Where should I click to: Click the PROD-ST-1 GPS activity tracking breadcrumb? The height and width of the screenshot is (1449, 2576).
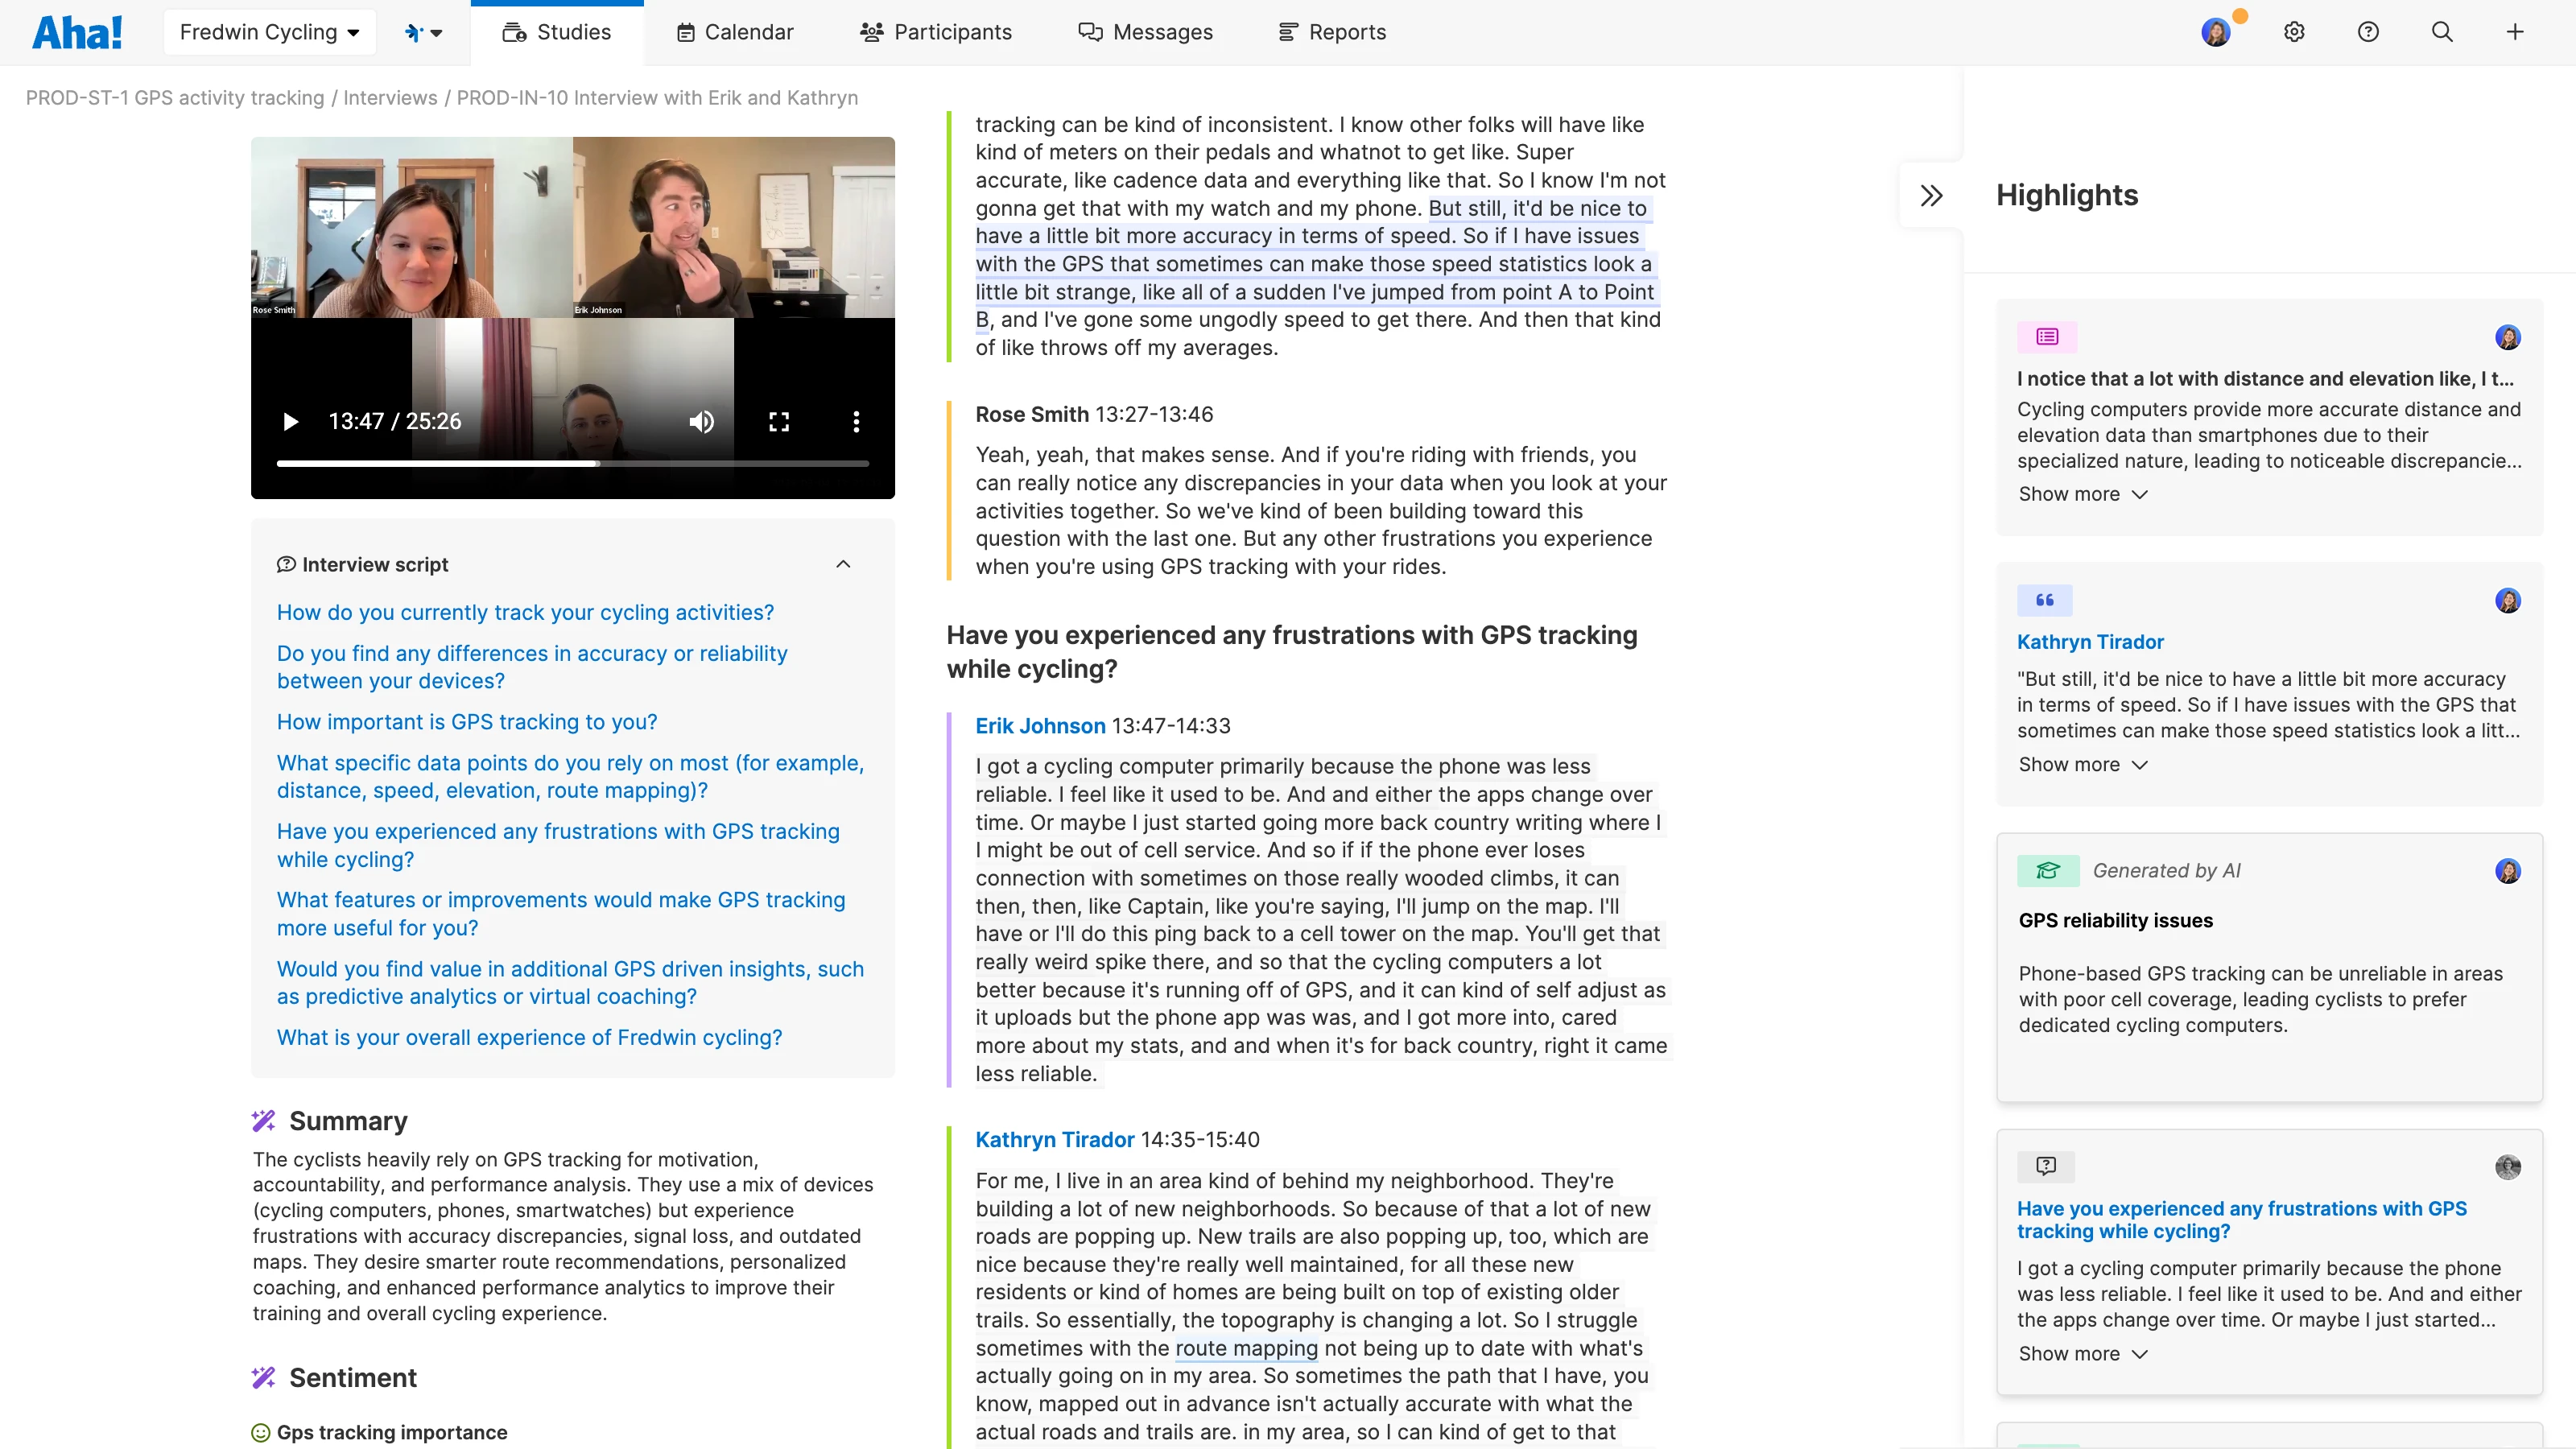click(175, 97)
